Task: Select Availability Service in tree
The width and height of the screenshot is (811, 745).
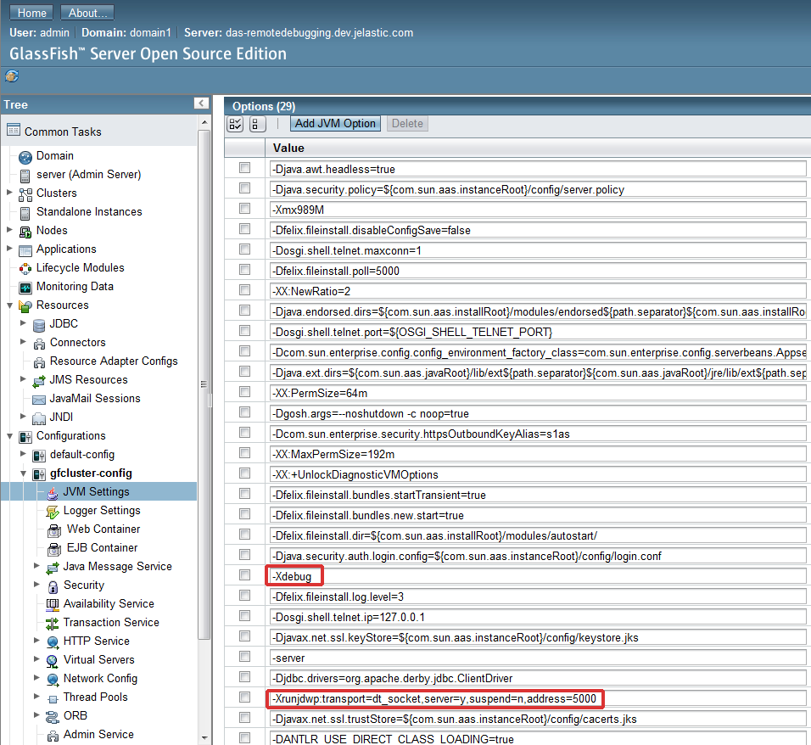Action: pos(109,604)
